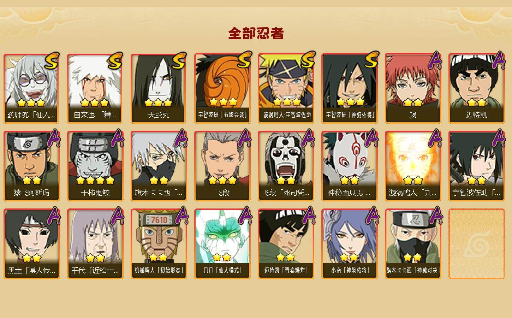
Task: Click the 巳月「仙人模式」 card
Action: point(222,244)
